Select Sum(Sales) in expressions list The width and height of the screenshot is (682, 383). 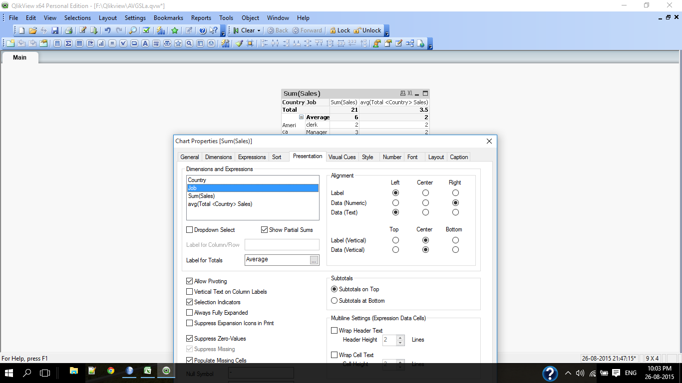click(253, 196)
